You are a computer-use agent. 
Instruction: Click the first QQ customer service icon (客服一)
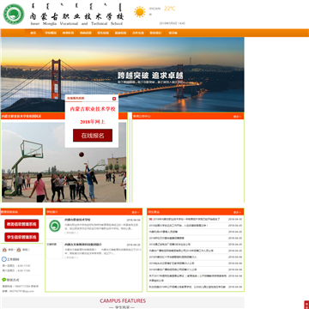click(x=4, y=250)
